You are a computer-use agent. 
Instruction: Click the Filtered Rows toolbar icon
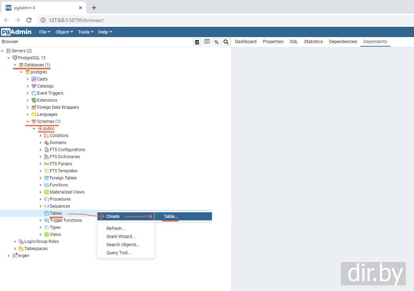[x=217, y=42]
